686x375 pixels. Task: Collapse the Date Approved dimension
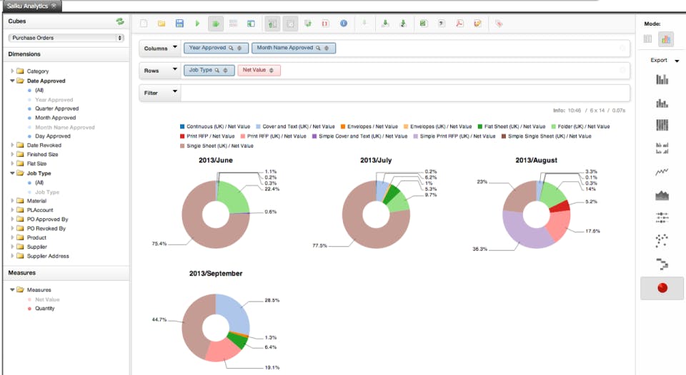[12, 81]
